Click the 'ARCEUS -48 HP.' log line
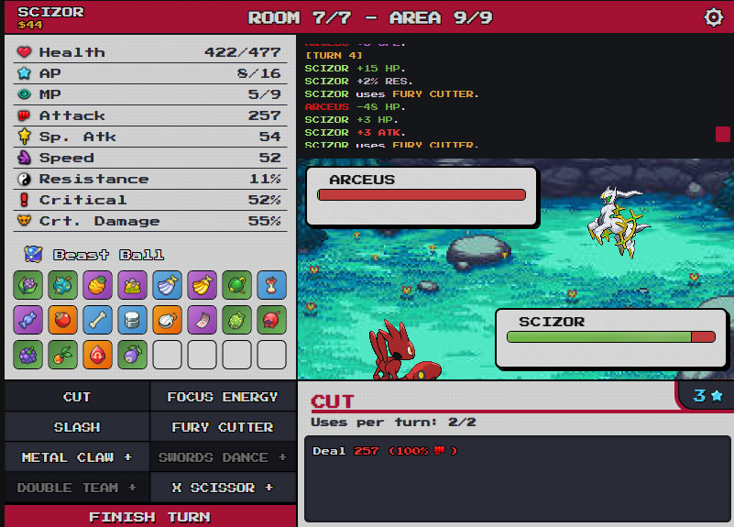The width and height of the screenshot is (734, 527). [355, 106]
